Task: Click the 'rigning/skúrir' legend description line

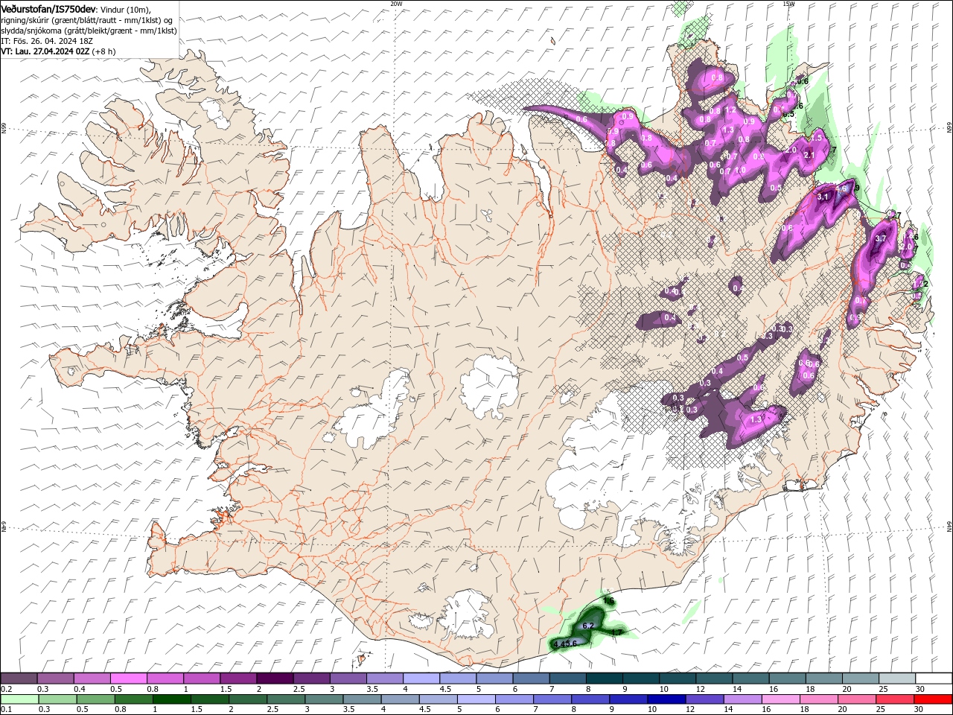Action: pyautogui.click(x=87, y=19)
